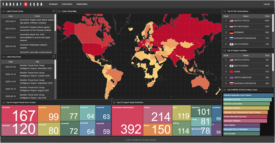Click speaker icon beside Largest Threat Actor Groups

[3, 102]
